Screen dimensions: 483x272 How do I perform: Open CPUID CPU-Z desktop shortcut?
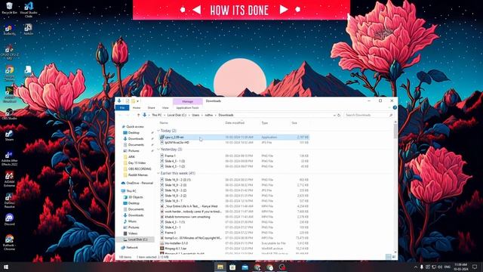9,52
